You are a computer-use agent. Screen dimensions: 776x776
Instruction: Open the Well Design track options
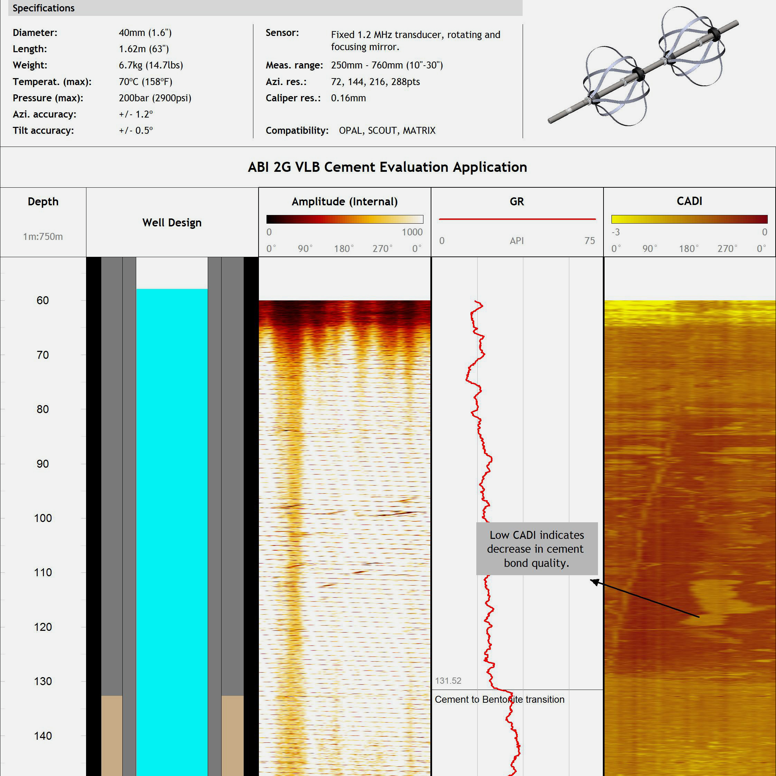pos(172,223)
